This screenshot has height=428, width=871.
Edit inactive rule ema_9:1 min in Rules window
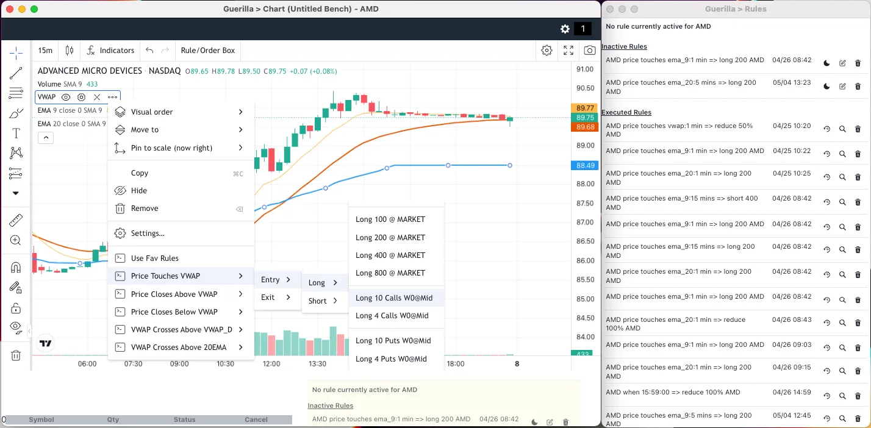coord(842,63)
